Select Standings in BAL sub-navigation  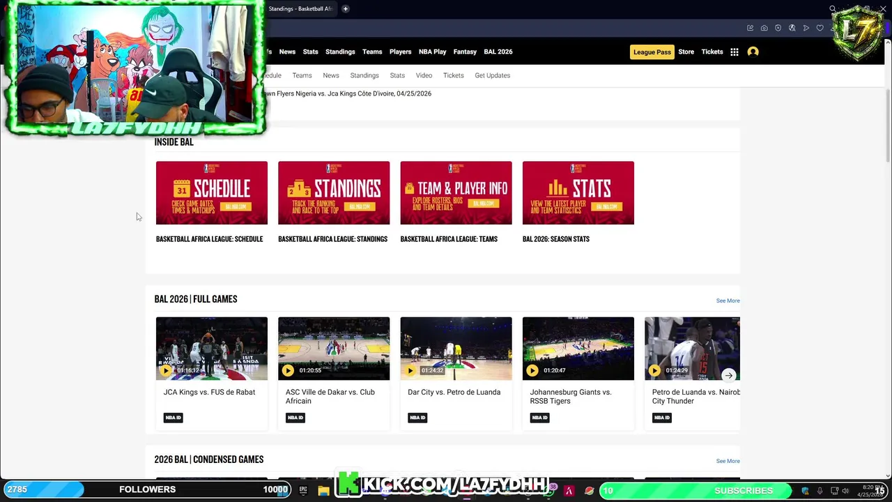[364, 75]
